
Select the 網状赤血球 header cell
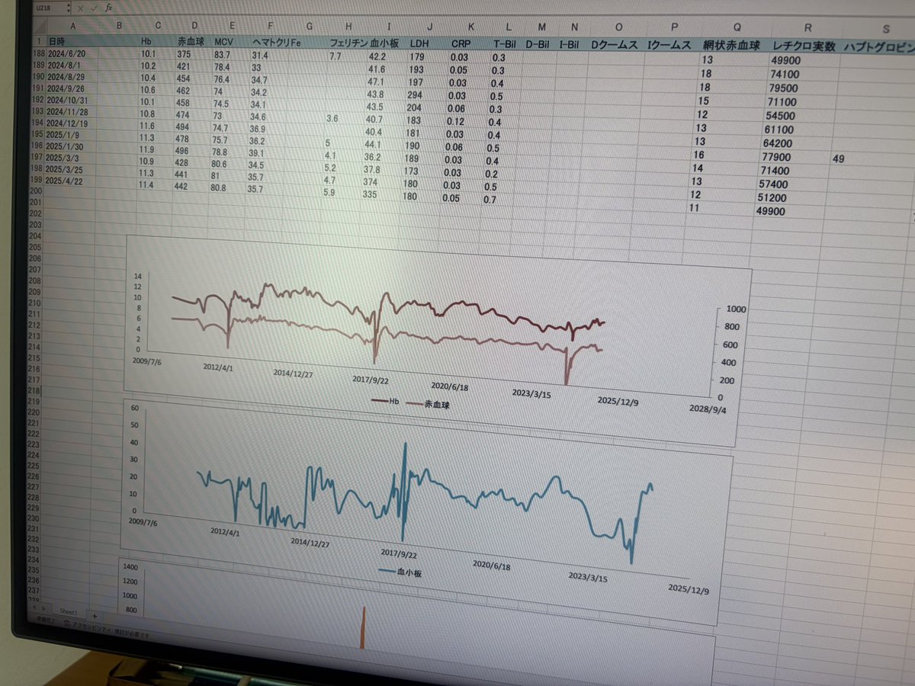733,46
